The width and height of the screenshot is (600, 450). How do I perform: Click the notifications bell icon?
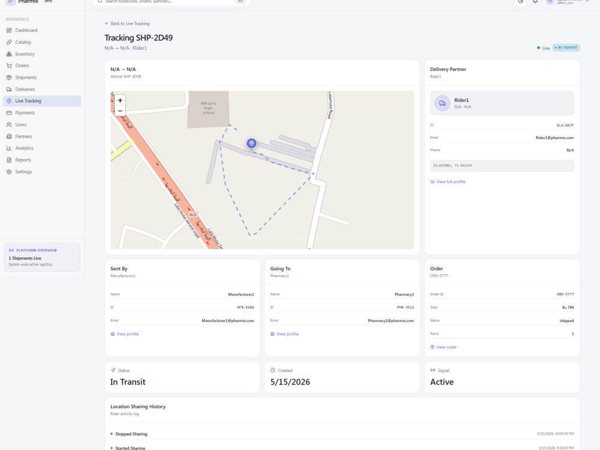(x=535, y=2)
